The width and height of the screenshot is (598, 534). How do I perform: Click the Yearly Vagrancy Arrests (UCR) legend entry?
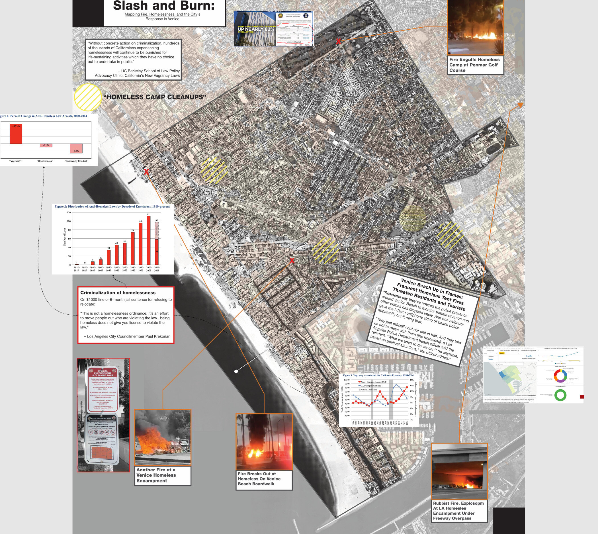[x=373, y=382]
